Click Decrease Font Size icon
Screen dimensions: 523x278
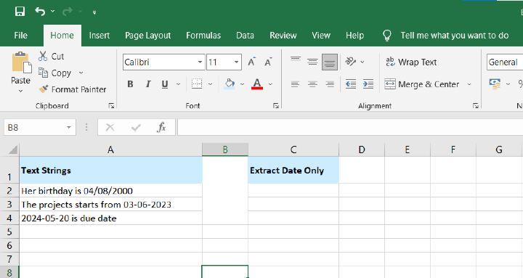[x=268, y=62]
